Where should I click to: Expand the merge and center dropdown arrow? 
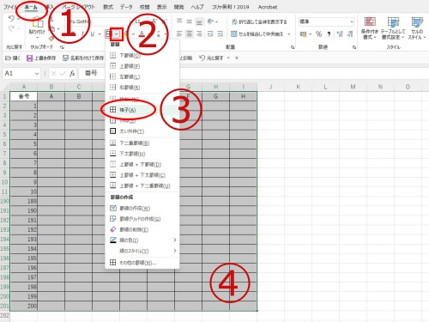click(x=289, y=34)
